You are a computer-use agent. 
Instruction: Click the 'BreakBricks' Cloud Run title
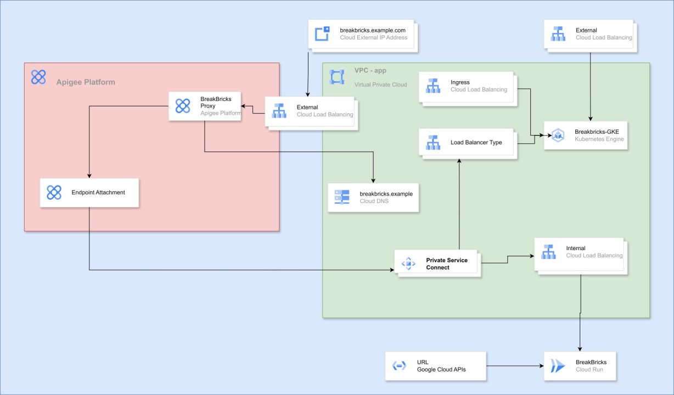pos(591,362)
